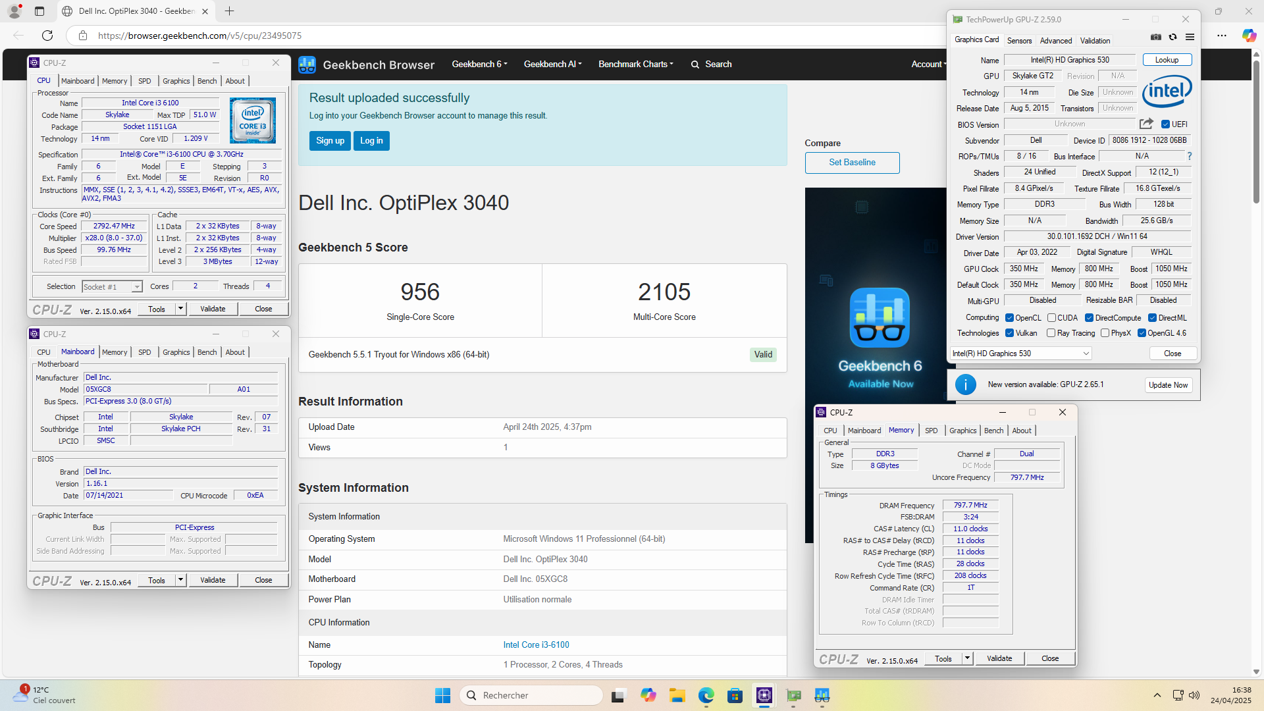This screenshot has width=1264, height=711.
Task: Click the Intel Core i3 badge in CPU-Z
Action: (x=253, y=120)
